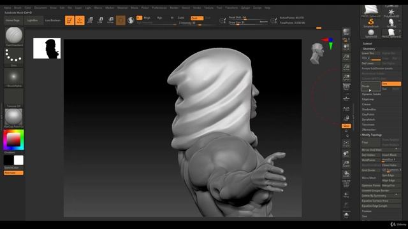Toggle the Alternate color button
Image resolution: width=408 pixels, height=229 pixels.
[13, 173]
